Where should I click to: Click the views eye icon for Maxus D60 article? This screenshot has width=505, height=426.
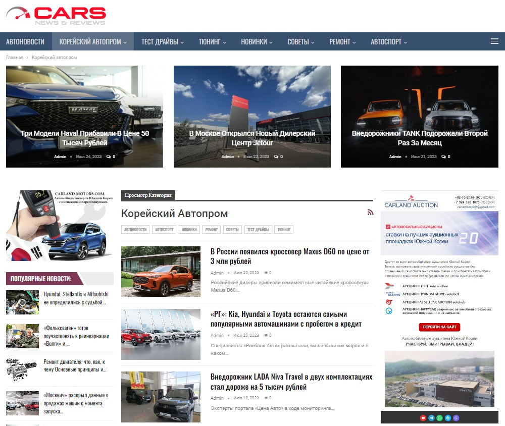point(266,273)
